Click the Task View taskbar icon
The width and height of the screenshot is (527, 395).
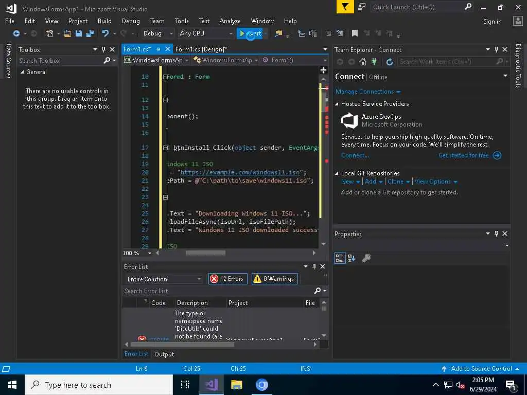185,385
